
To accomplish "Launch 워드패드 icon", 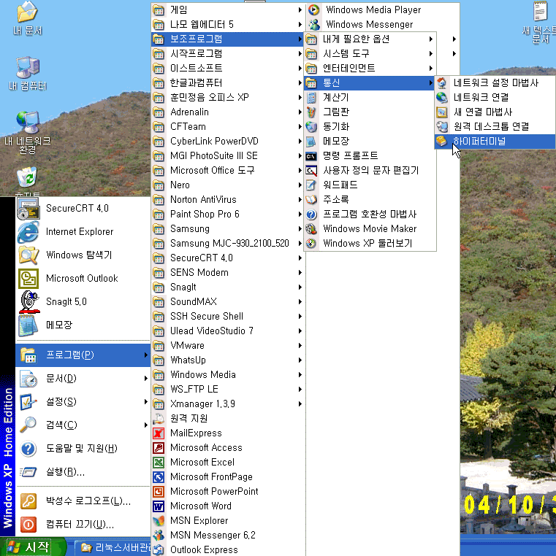I will pyautogui.click(x=311, y=185).
